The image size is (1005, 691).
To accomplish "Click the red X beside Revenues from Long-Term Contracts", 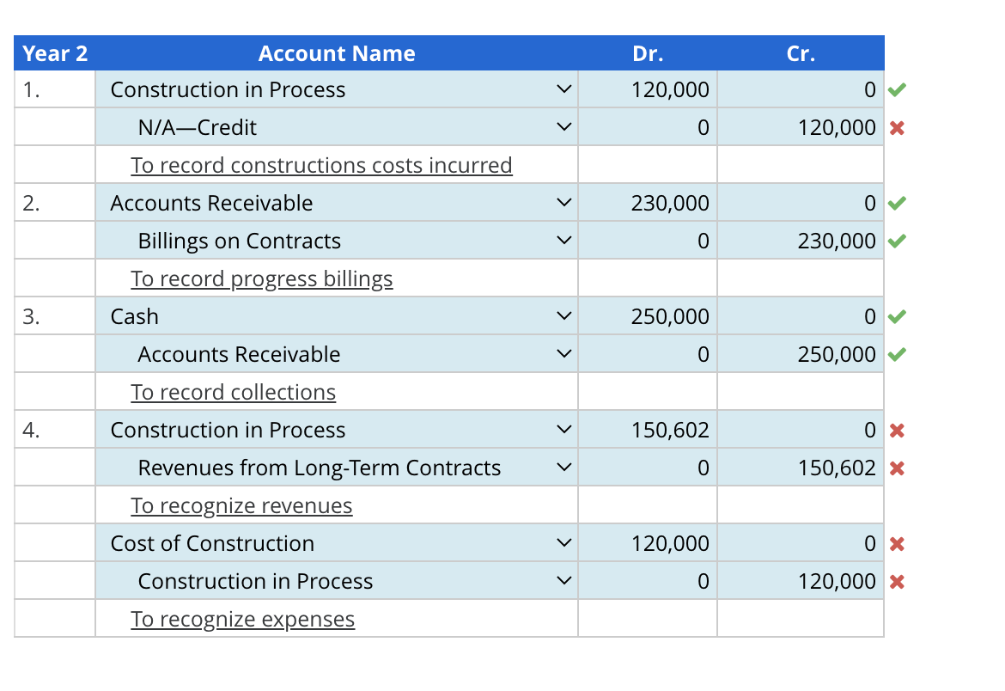I will [896, 467].
